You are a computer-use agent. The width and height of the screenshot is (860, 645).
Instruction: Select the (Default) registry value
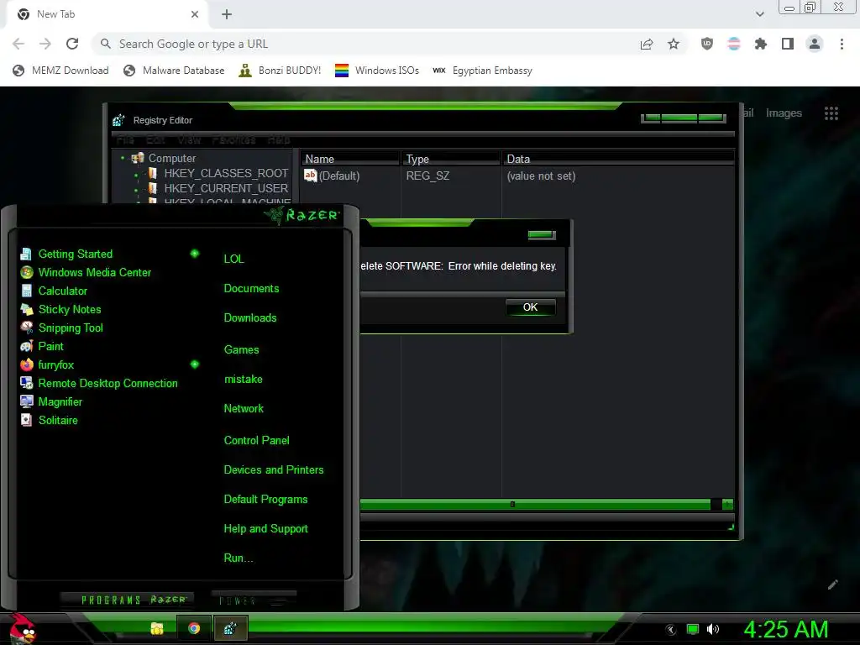pos(333,176)
